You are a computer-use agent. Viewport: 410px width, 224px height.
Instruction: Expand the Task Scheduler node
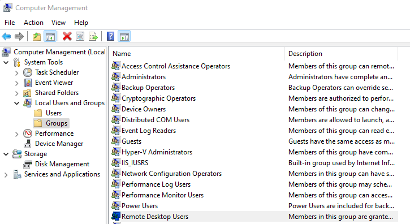(17, 73)
